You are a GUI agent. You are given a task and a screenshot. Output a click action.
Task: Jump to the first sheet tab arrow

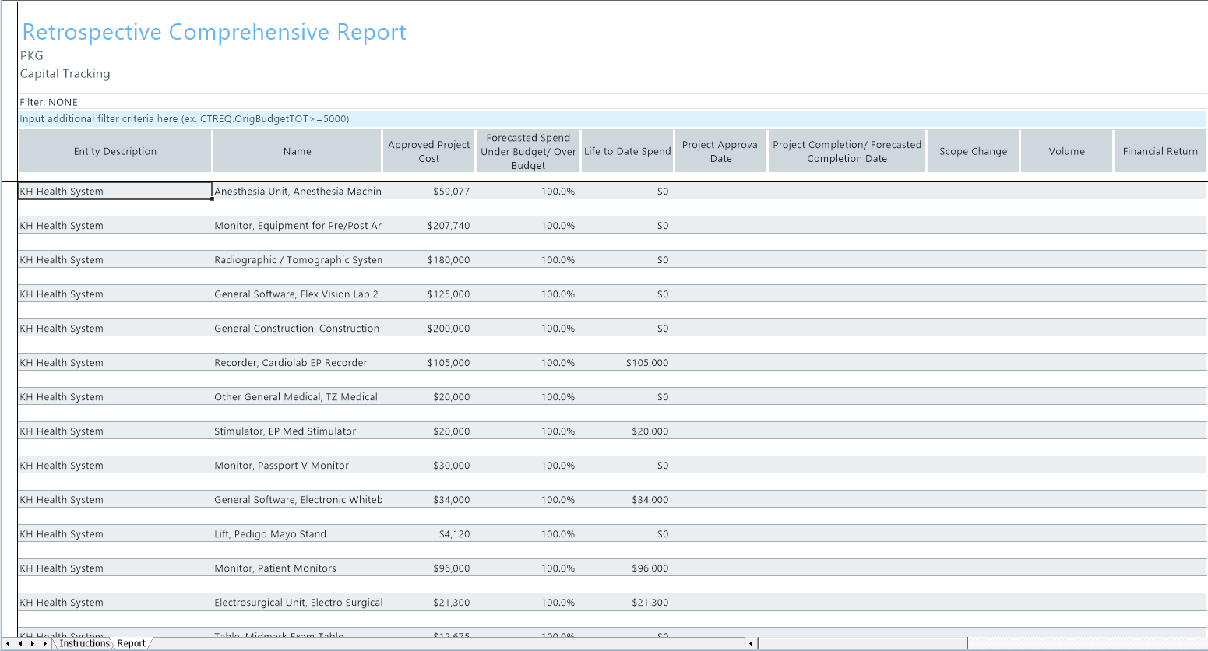(x=7, y=644)
